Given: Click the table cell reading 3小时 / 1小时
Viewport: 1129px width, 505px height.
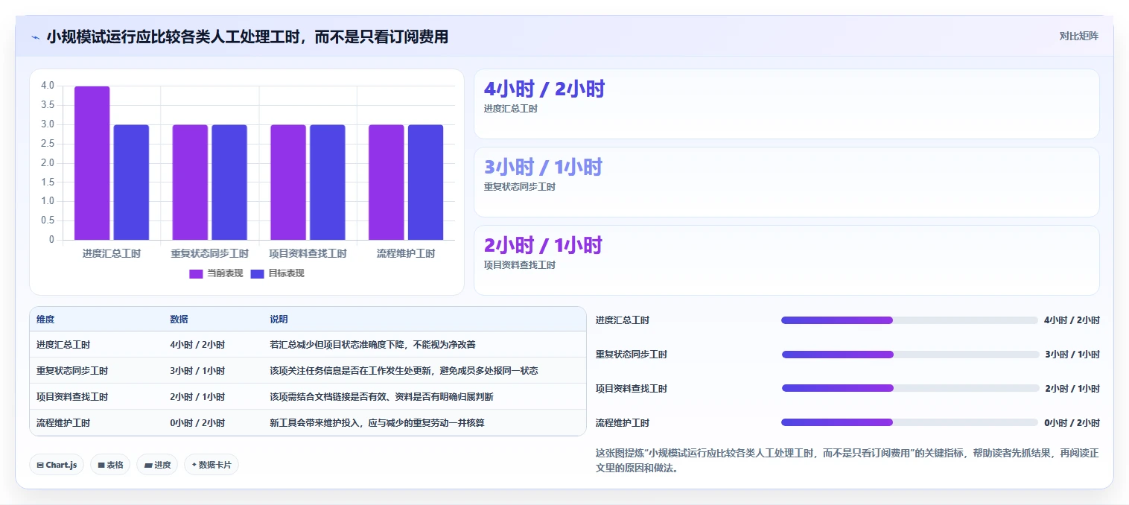Looking at the screenshot, I should 197,371.
